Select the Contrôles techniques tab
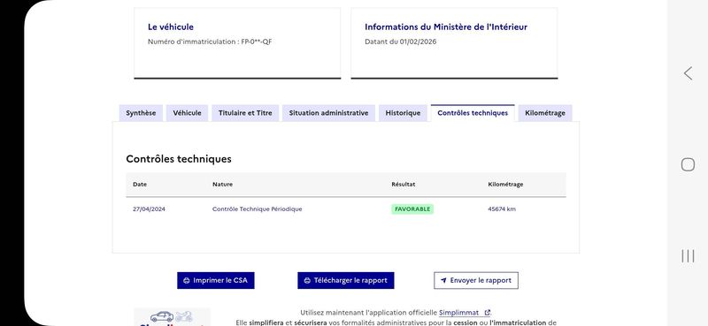The image size is (708, 326). click(473, 113)
